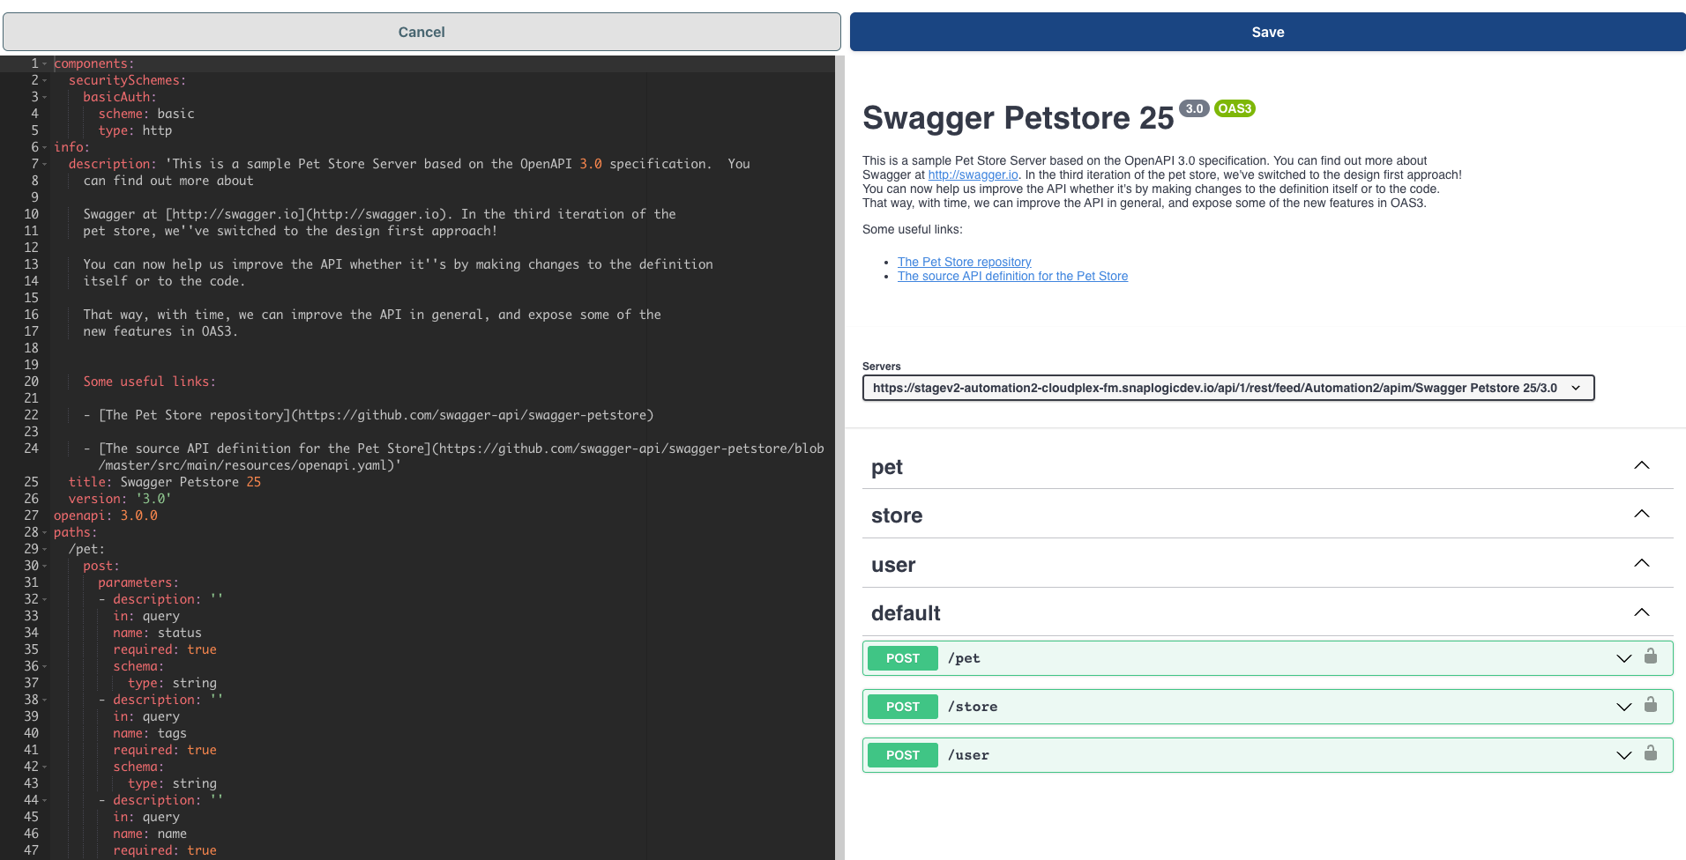This screenshot has height=860, width=1686.
Task: Click the 'title: Swagger Petstore 25' editor line
Action: (165, 482)
